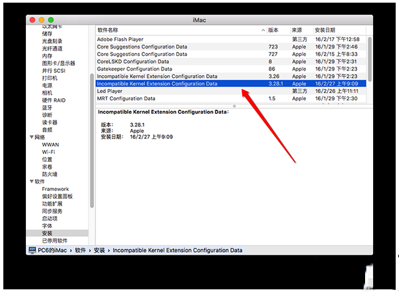Click the sidebar vertical scrollbar
Viewport: 399px width, 292px height.
point(92,140)
